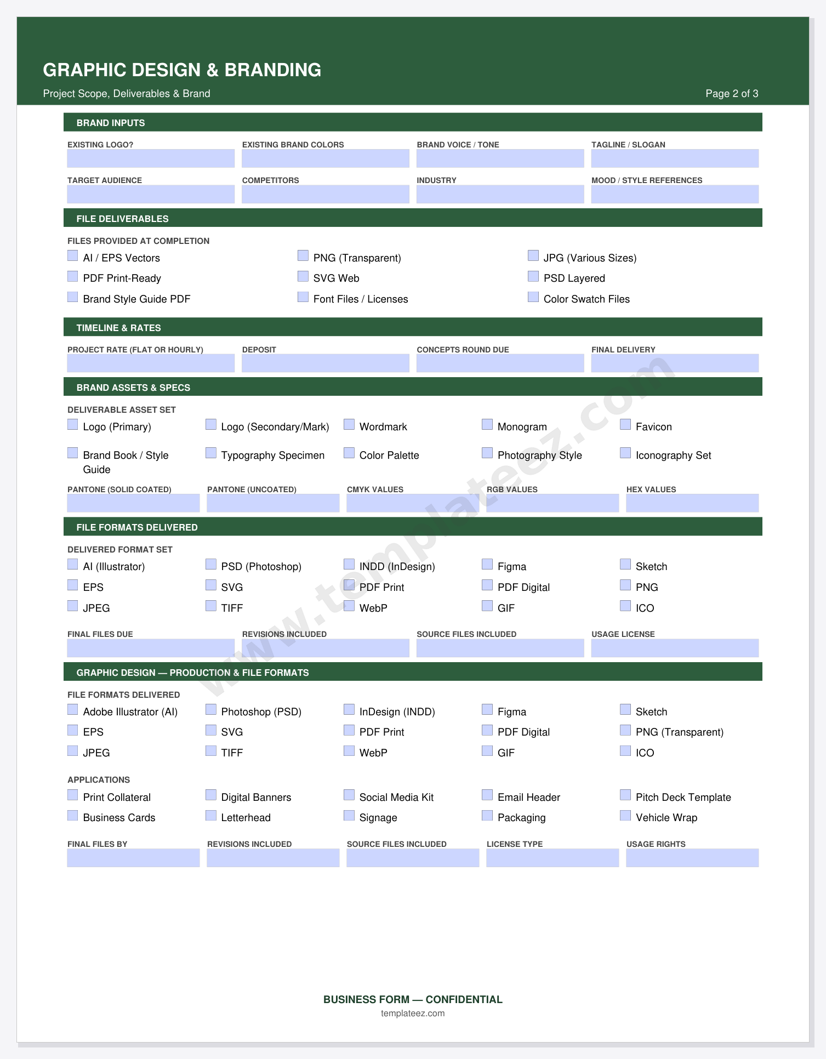This screenshot has height=1059, width=826.
Task: Tick the JPG (Various Sizes) box
Action: (x=533, y=255)
